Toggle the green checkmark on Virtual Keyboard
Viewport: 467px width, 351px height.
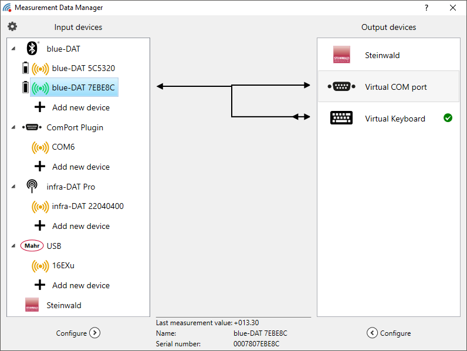(x=448, y=118)
